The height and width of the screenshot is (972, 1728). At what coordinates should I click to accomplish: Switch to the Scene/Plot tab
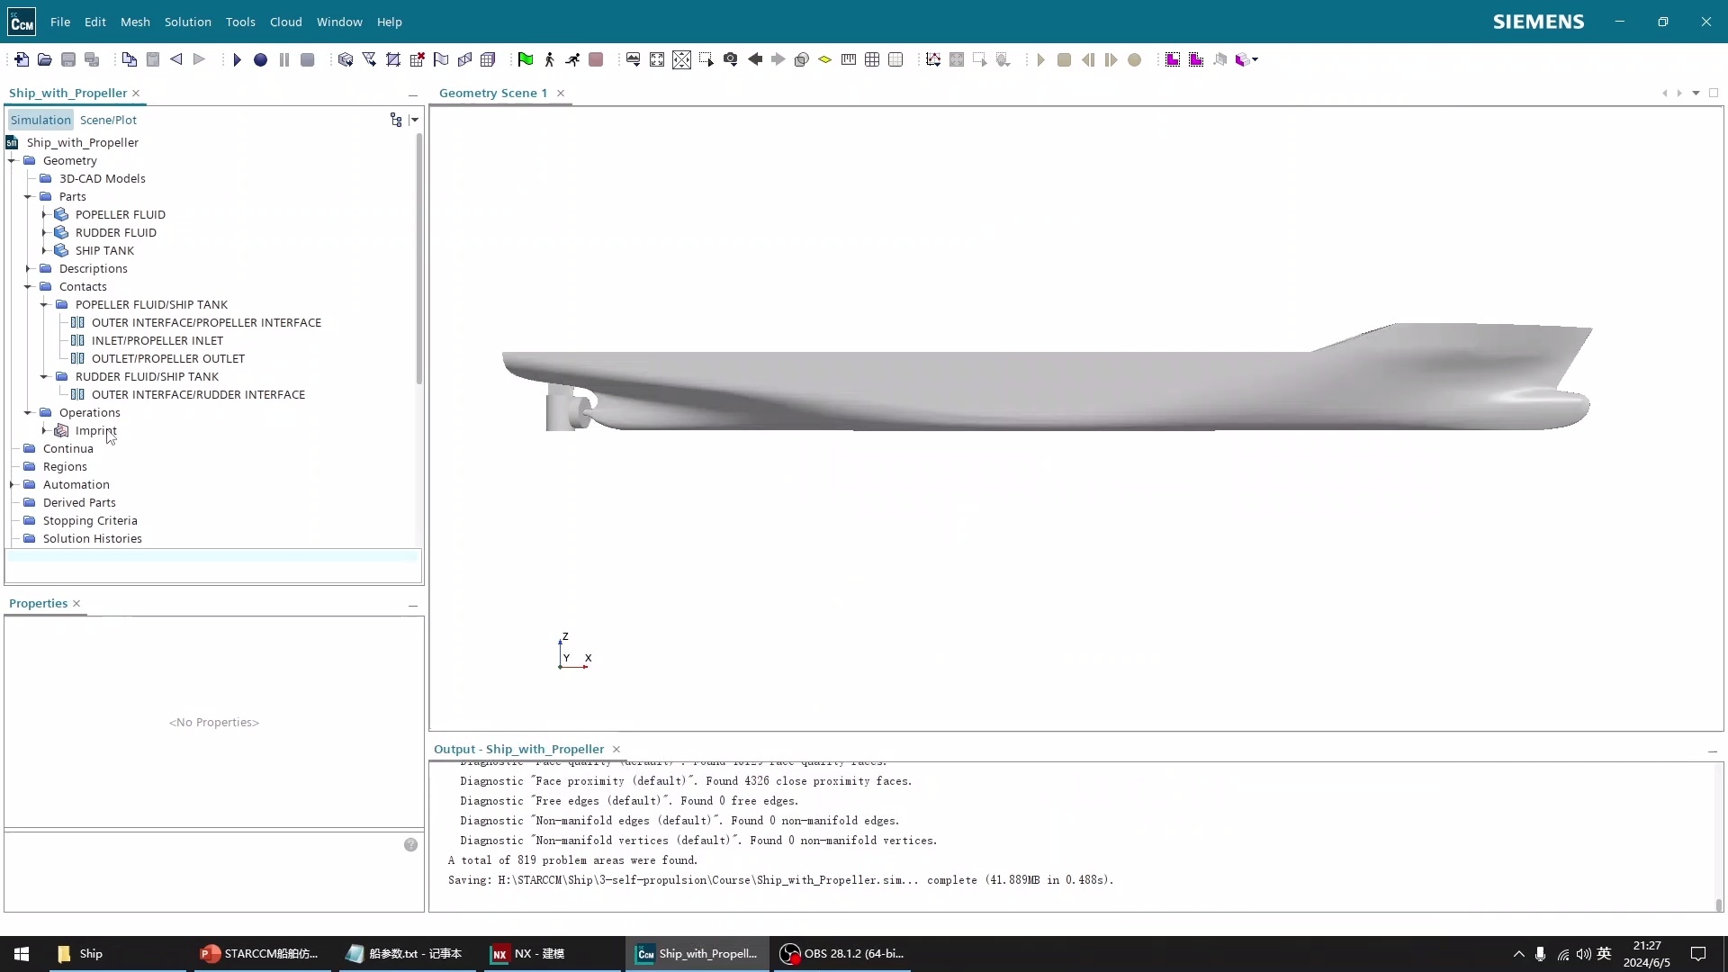[x=108, y=120]
